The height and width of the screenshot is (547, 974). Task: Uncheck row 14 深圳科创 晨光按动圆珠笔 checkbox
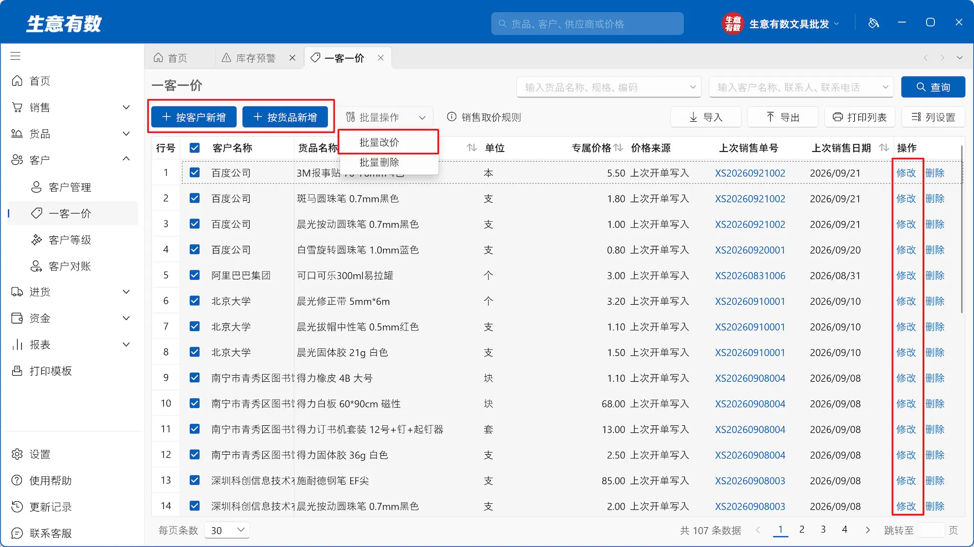pos(195,506)
